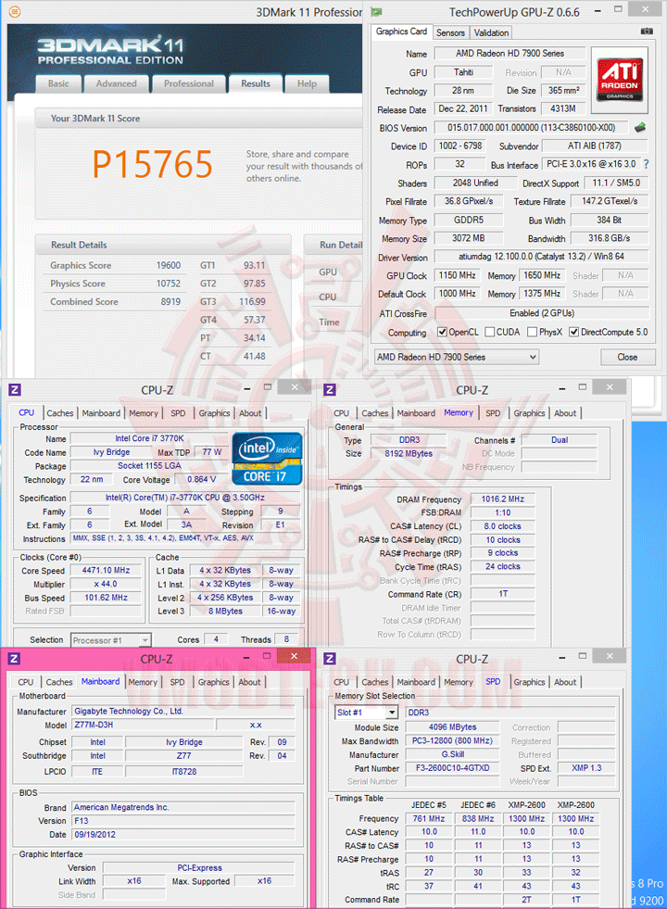Screen dimensions: 667x909
Task: Select the Graphics Card tab in GPU-Z
Action: pos(402,32)
